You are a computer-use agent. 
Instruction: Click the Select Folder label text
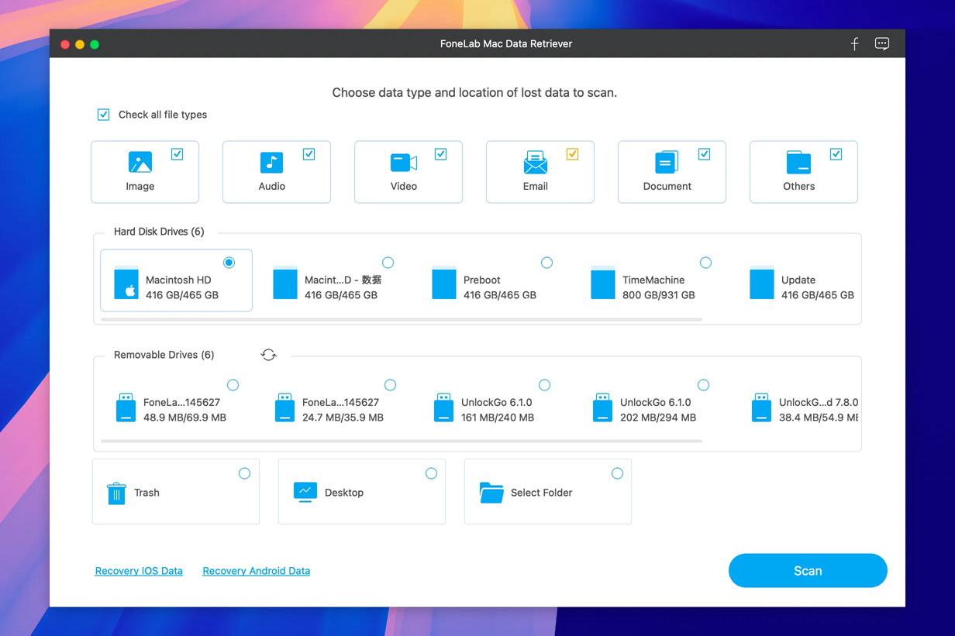coord(542,493)
